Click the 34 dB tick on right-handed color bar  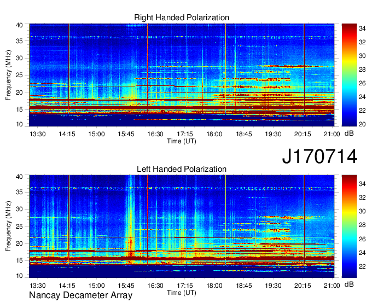coord(362,28)
